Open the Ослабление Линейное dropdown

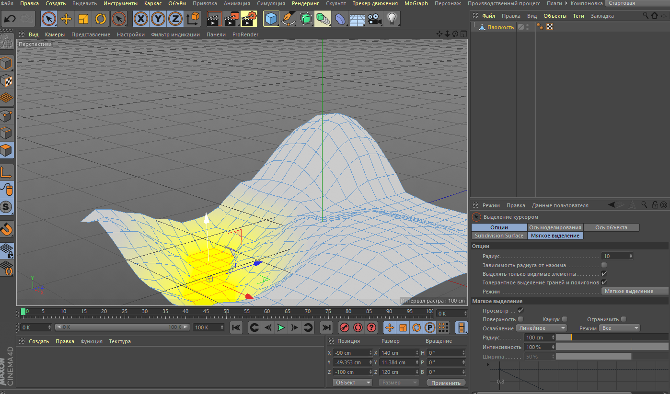pyautogui.click(x=542, y=328)
